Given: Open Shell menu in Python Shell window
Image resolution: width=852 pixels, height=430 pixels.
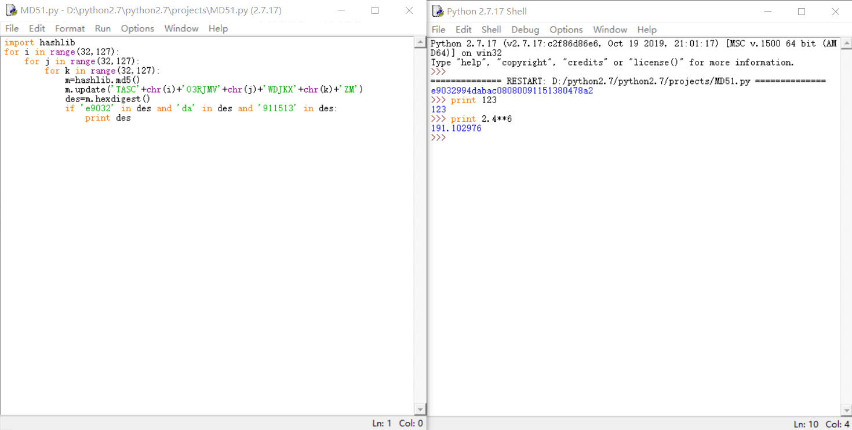Looking at the screenshot, I should [491, 30].
